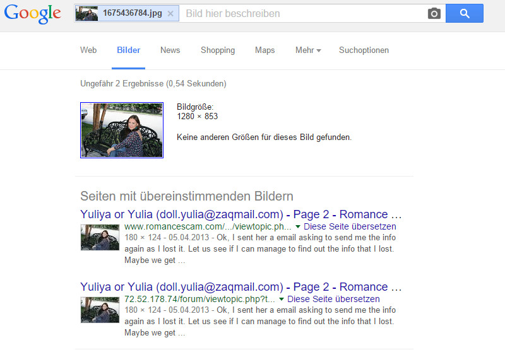Open Suchoptionen search tools
This screenshot has width=505, height=350.
(364, 50)
